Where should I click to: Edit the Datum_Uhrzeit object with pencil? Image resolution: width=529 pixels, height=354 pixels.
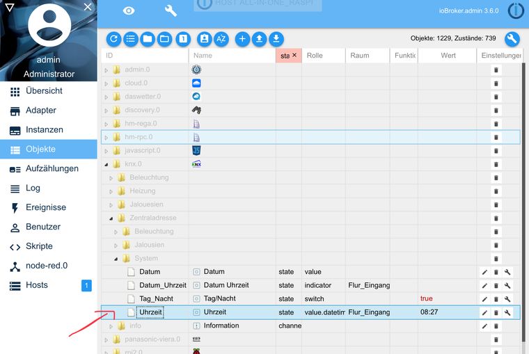tap(485, 286)
